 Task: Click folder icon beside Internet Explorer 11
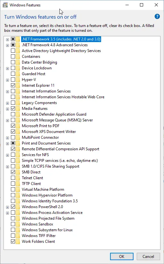pos(18,85)
